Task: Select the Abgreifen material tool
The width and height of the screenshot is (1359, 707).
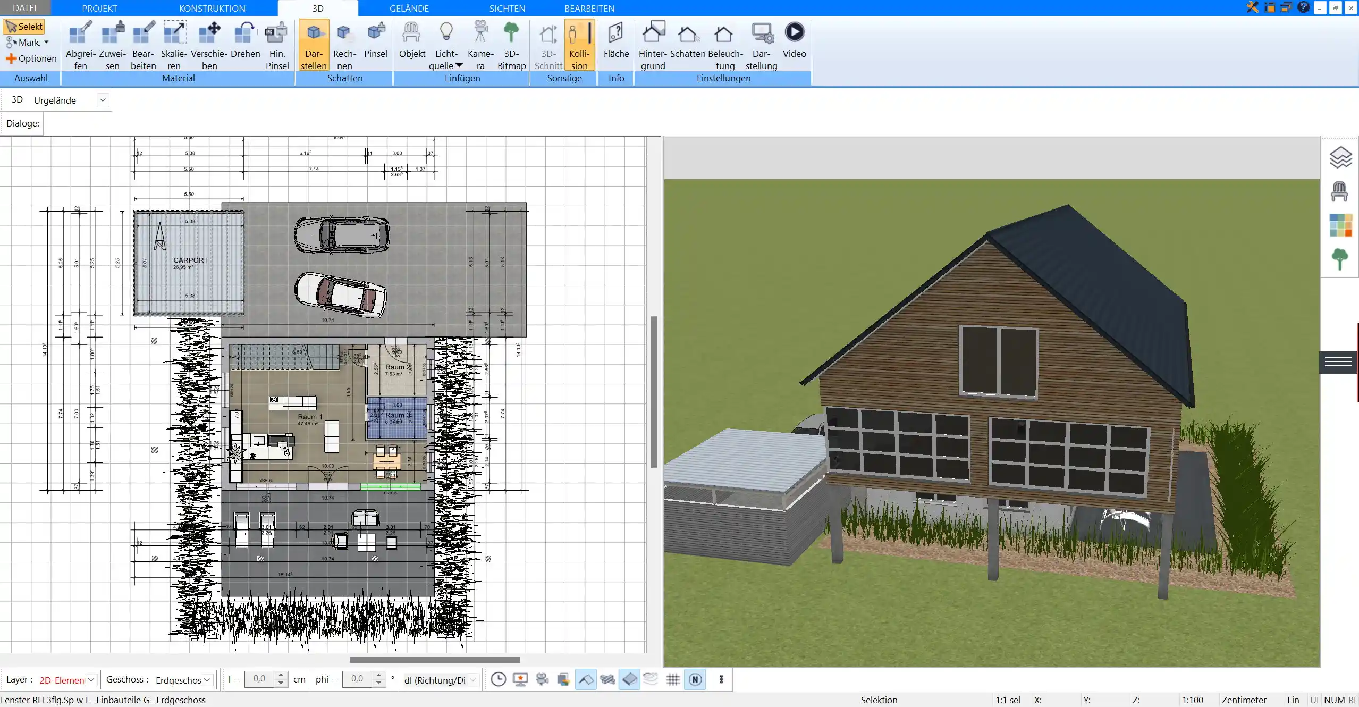Action: tap(80, 46)
